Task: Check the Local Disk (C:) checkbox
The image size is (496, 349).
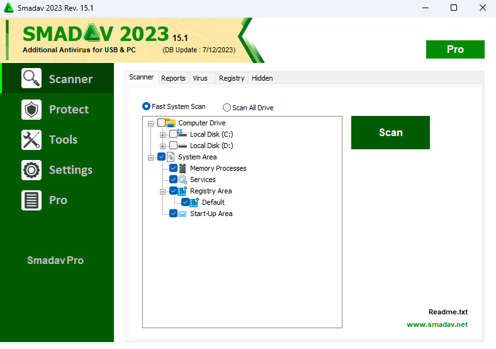Action: [173, 134]
